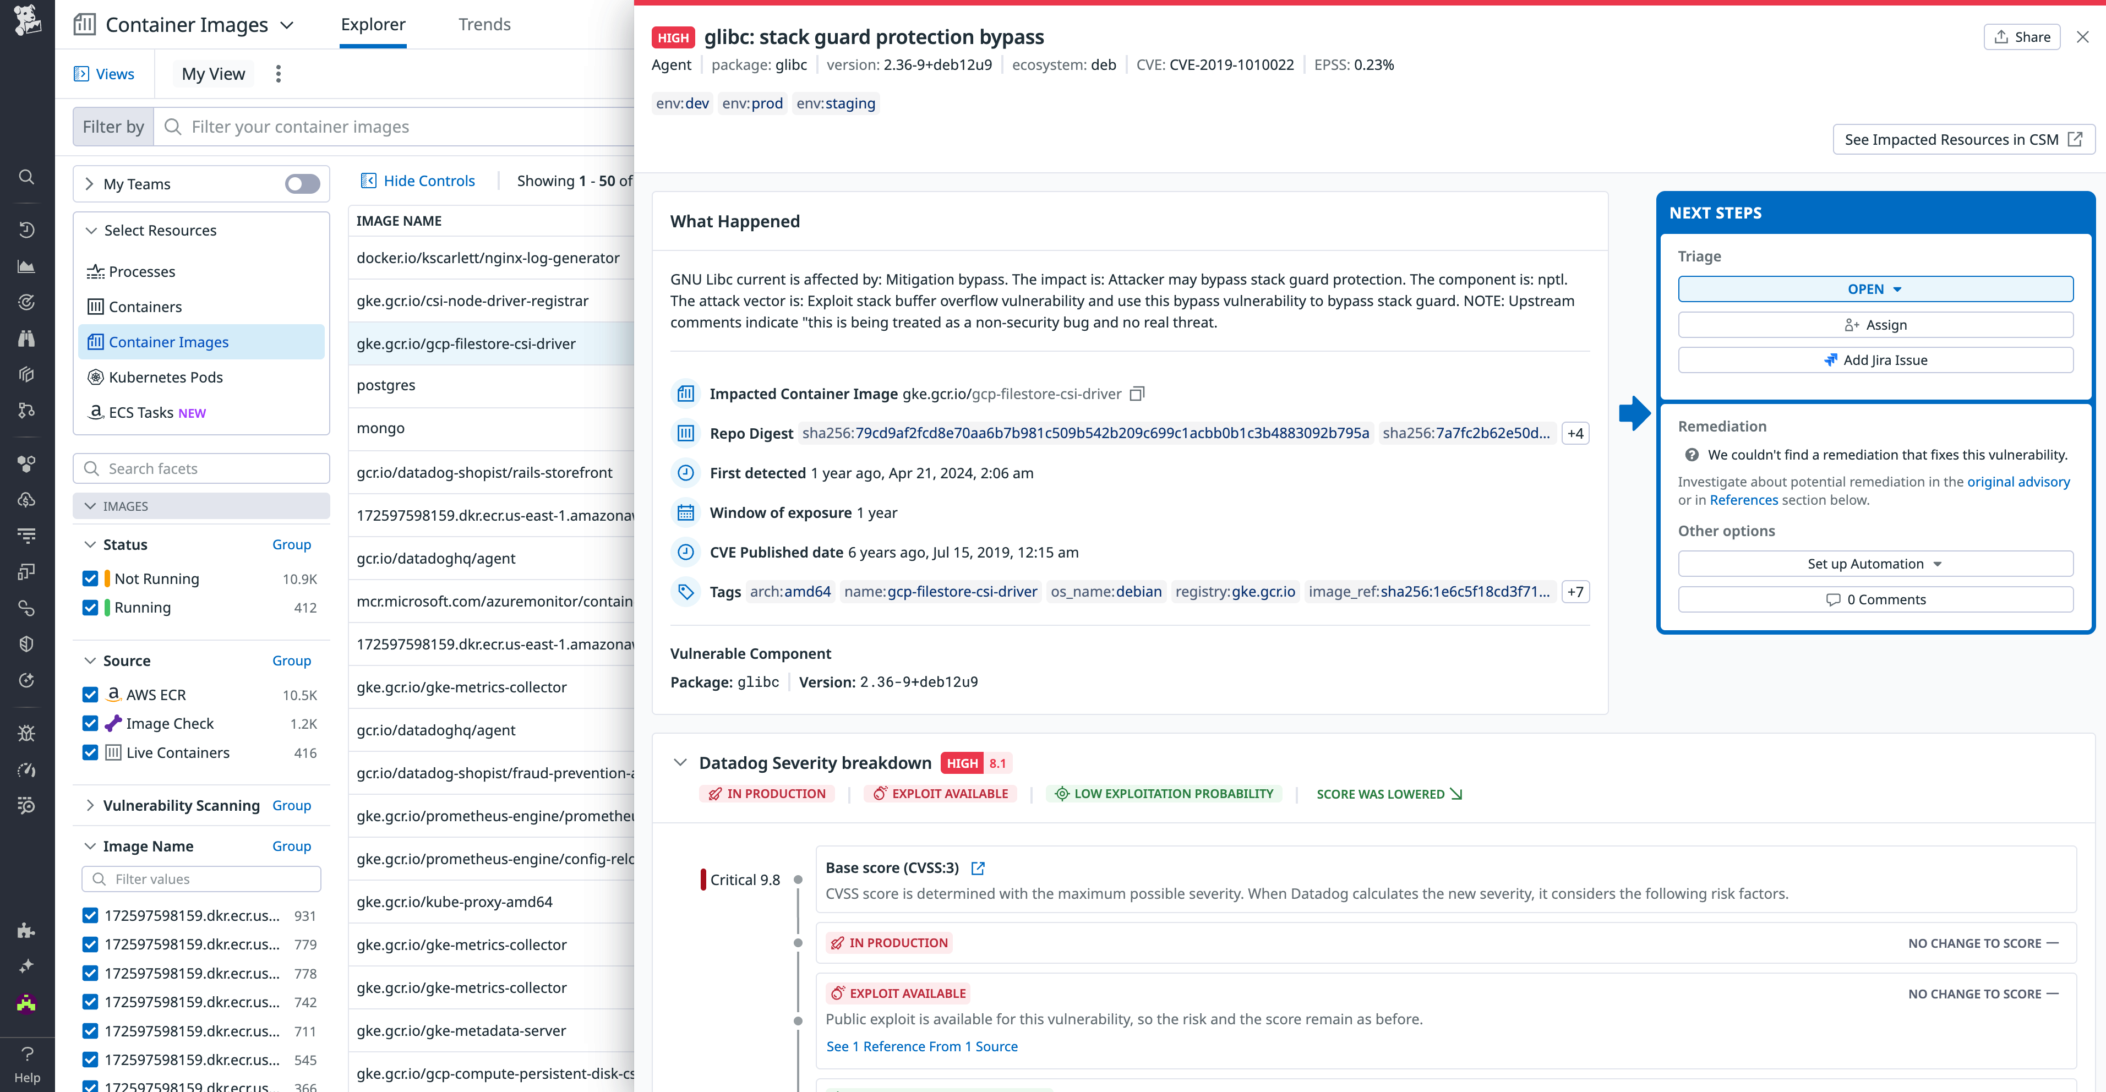Uncheck the Running status checkbox
The width and height of the screenshot is (2106, 1092).
(90, 607)
